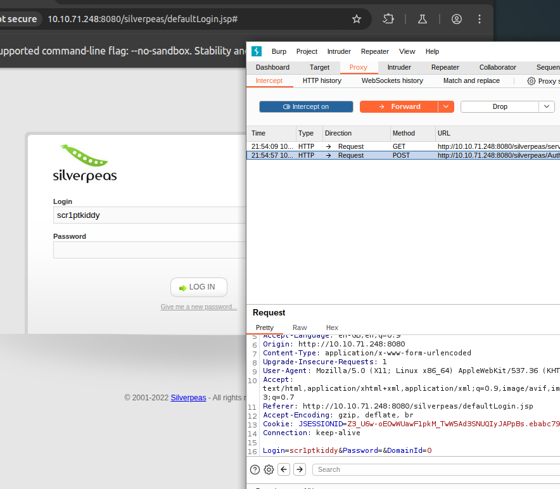The height and width of the screenshot is (489, 560).
Task: Drop the intercepted request
Action: point(500,107)
